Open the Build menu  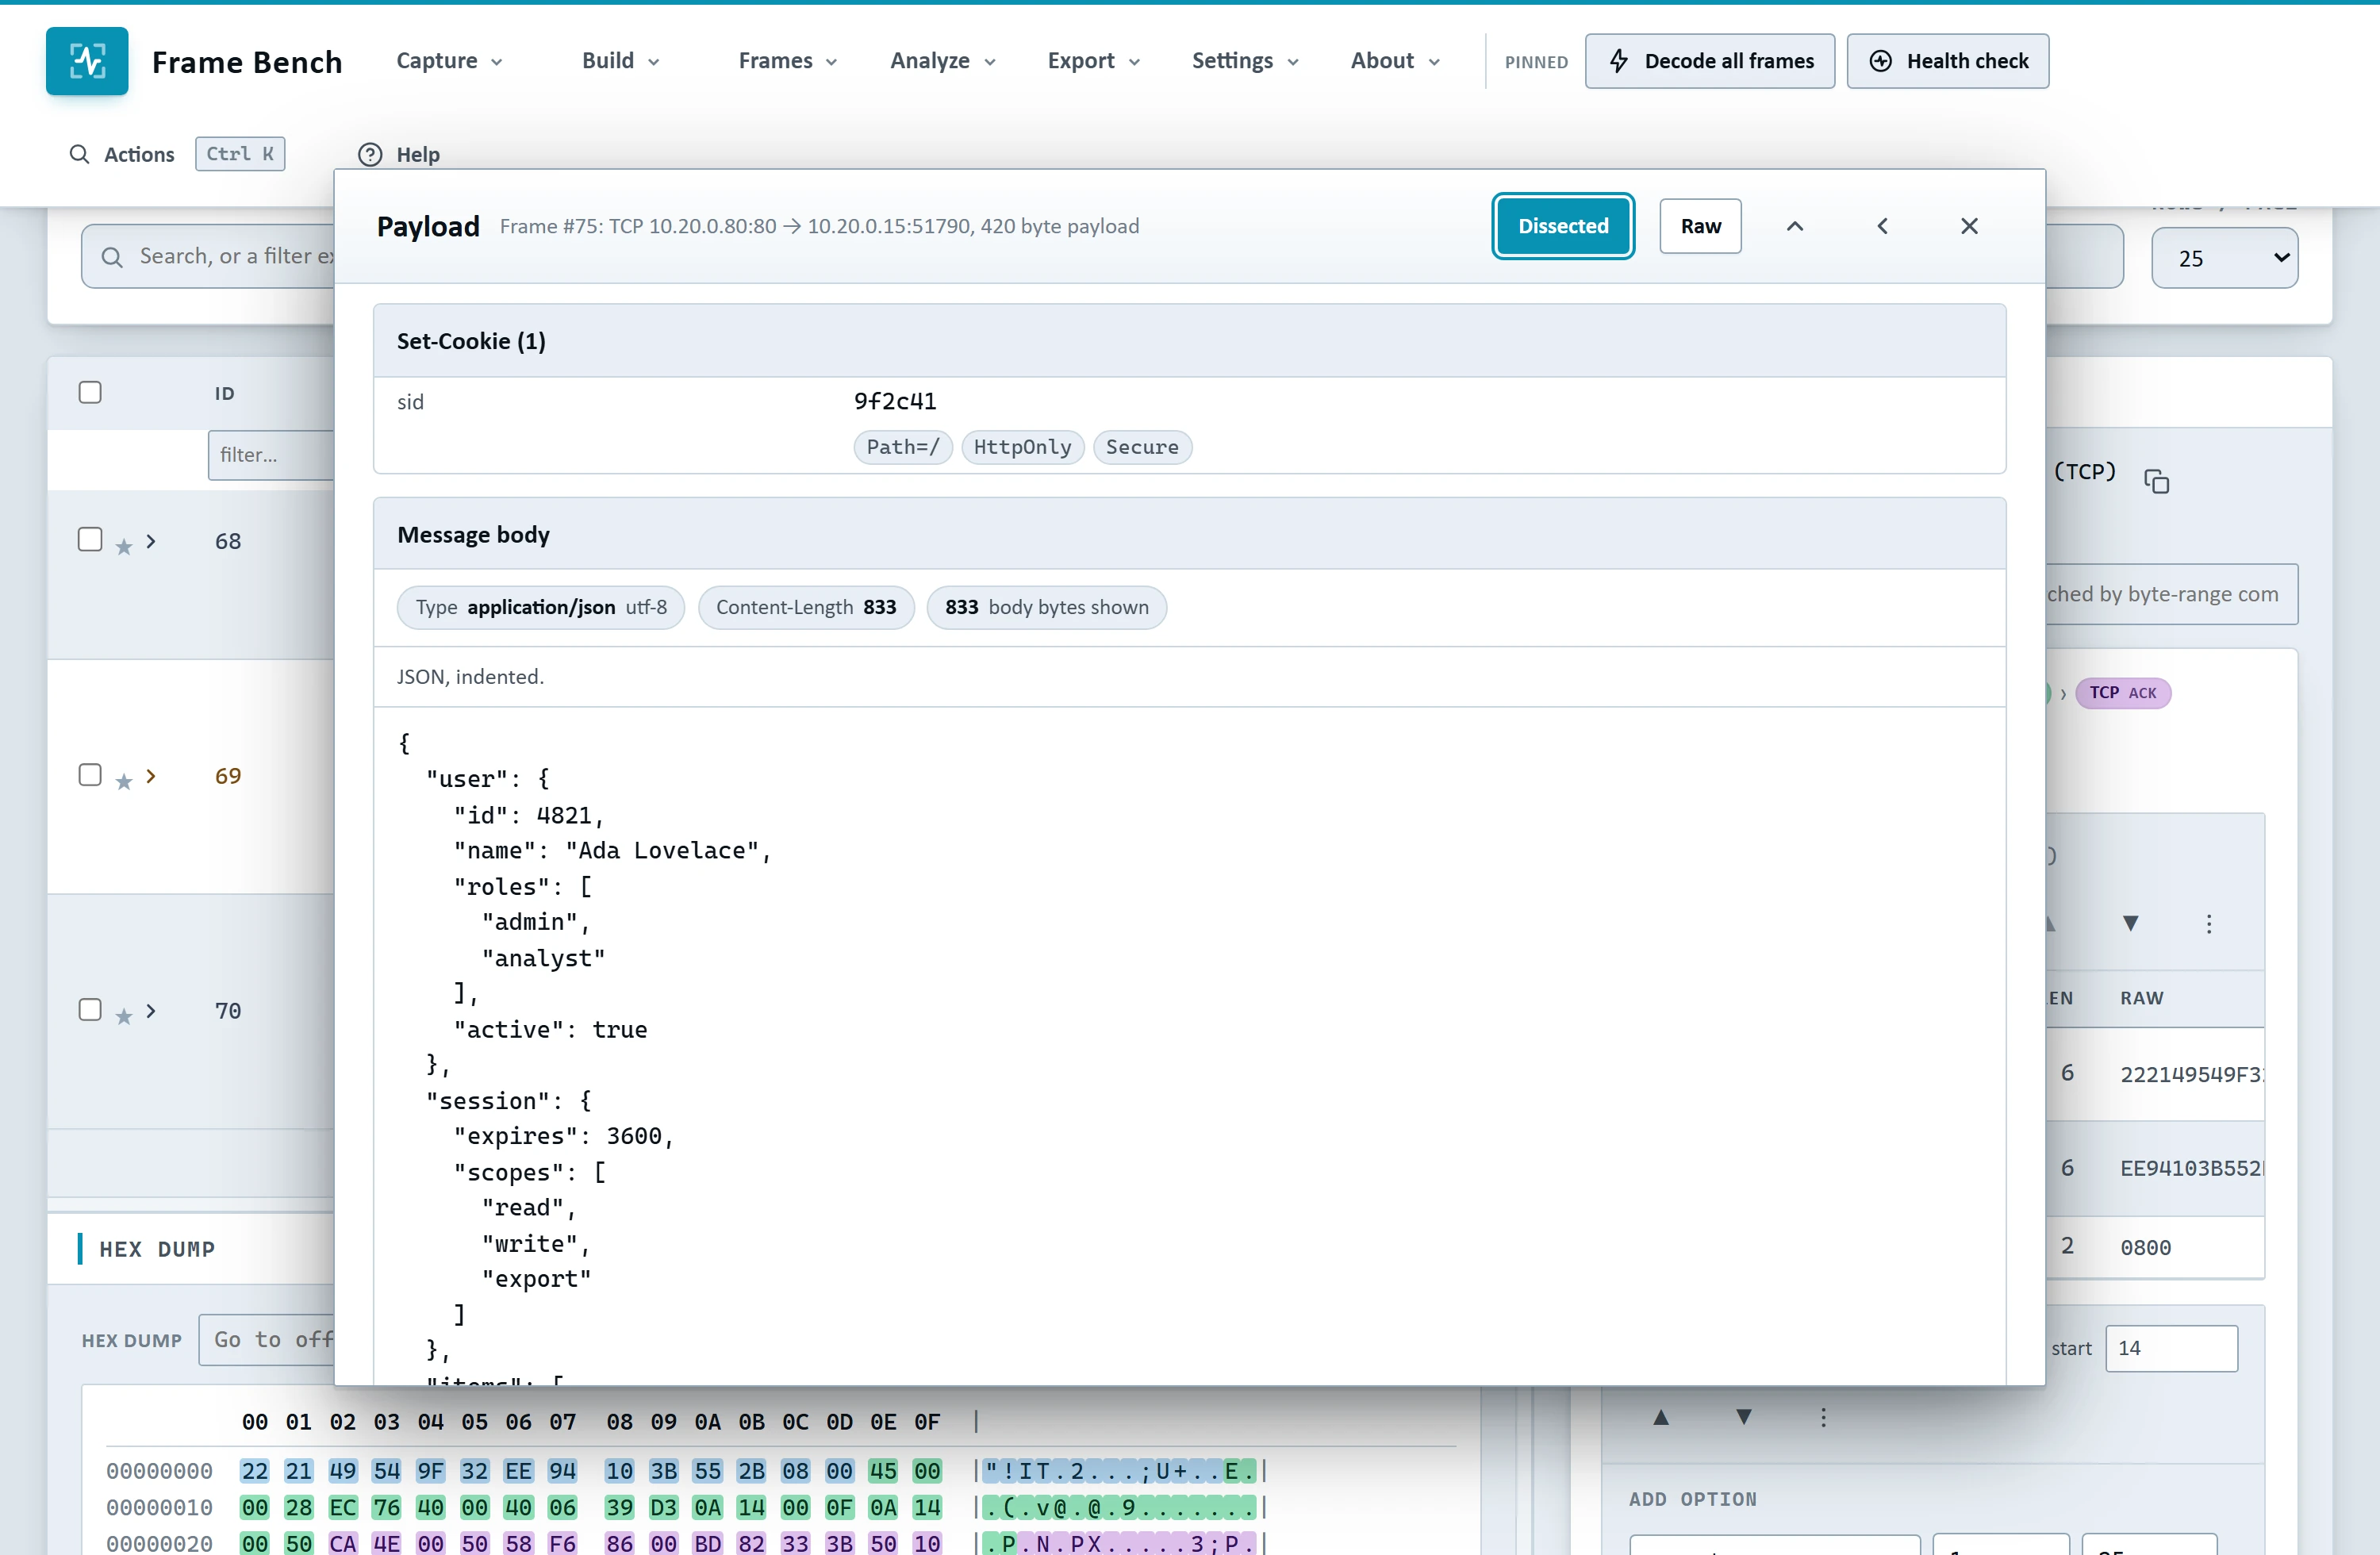621,61
